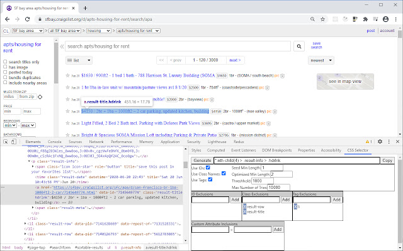Switch to the Network tab

(x=96, y=142)
